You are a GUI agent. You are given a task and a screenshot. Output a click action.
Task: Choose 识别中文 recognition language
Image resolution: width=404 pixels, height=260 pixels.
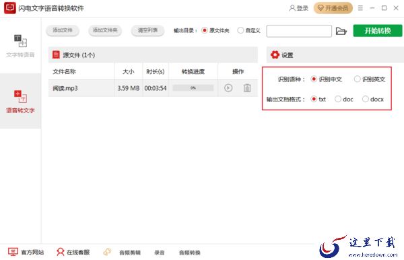coord(326,79)
